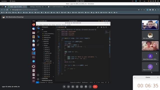Open the tools bookmark folder
The width and height of the screenshot is (160, 90).
click(37, 12)
